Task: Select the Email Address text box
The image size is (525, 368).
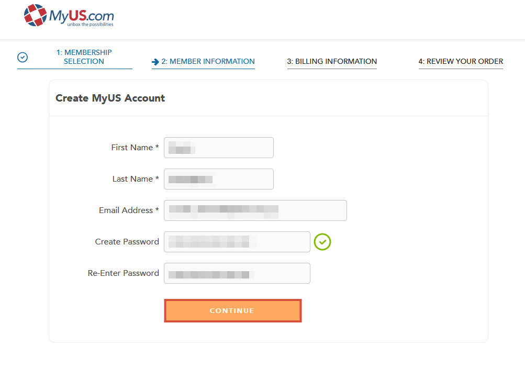Action: (255, 210)
